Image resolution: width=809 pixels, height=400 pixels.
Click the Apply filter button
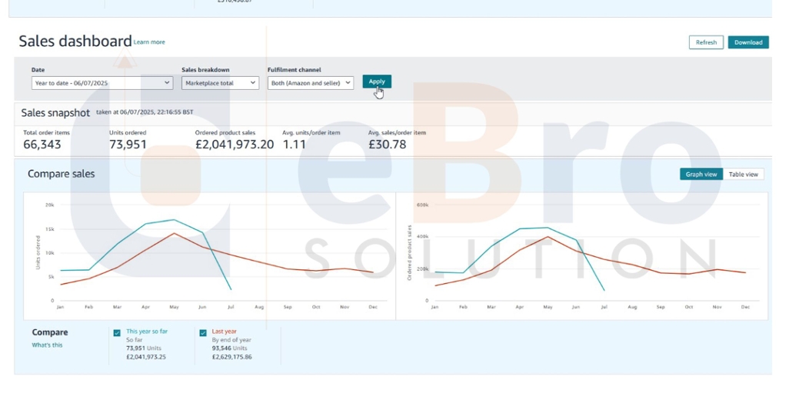377,82
